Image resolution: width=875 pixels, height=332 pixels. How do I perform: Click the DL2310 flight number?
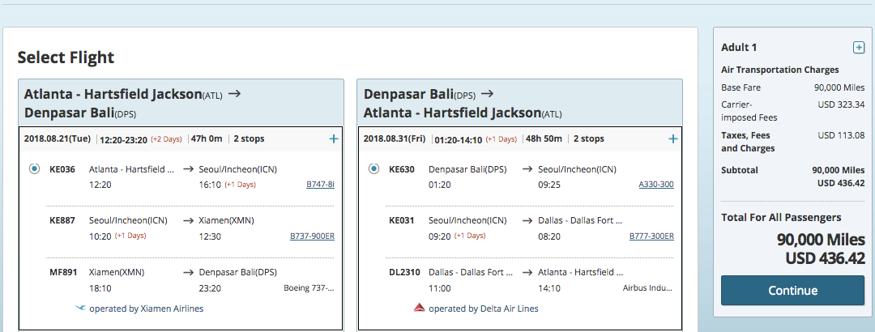pos(404,272)
